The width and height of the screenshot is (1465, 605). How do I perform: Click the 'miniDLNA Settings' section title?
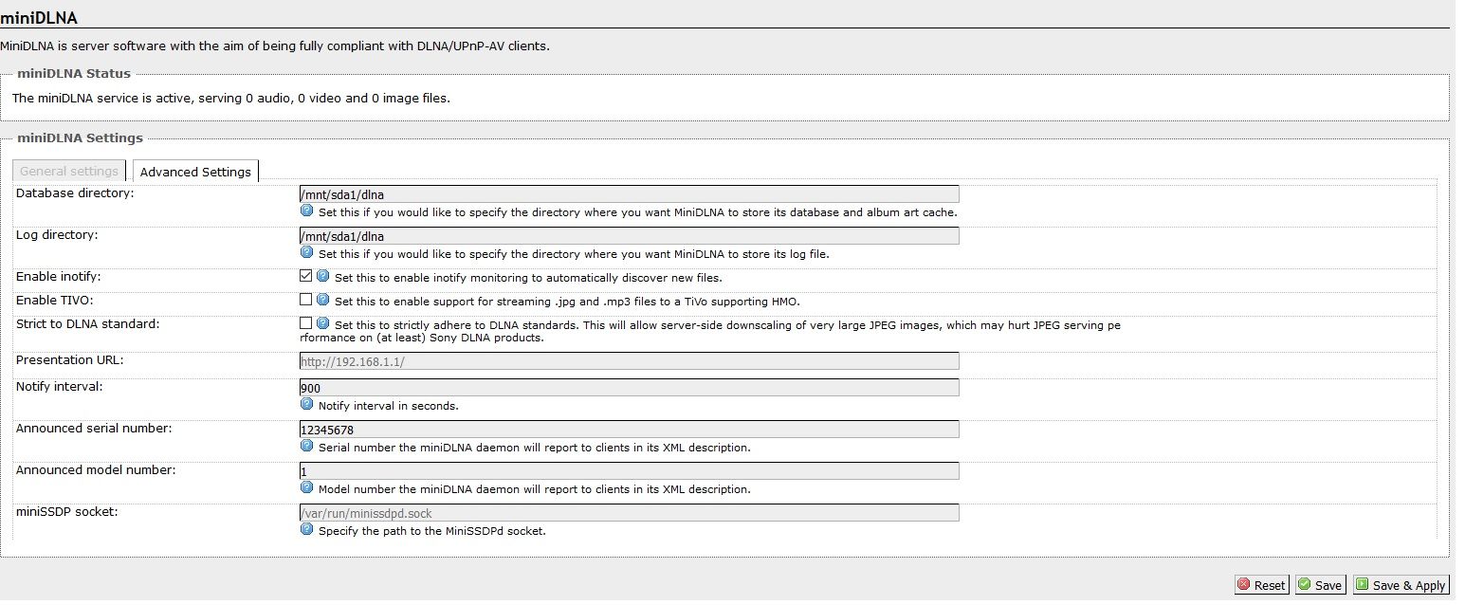80,137
